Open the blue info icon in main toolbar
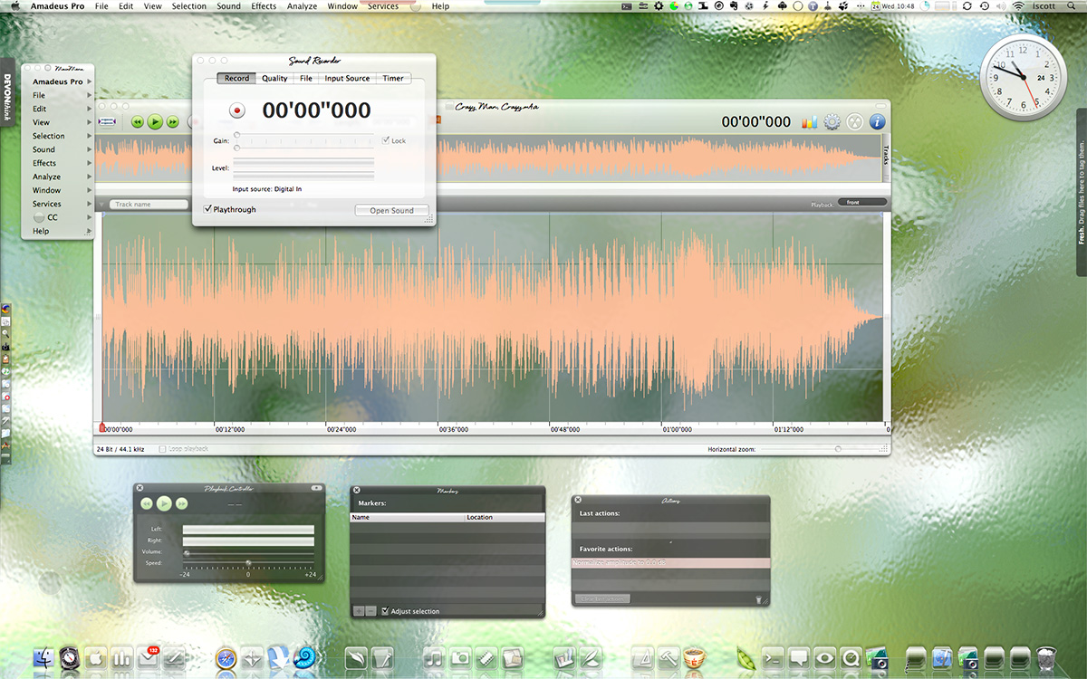 point(877,121)
